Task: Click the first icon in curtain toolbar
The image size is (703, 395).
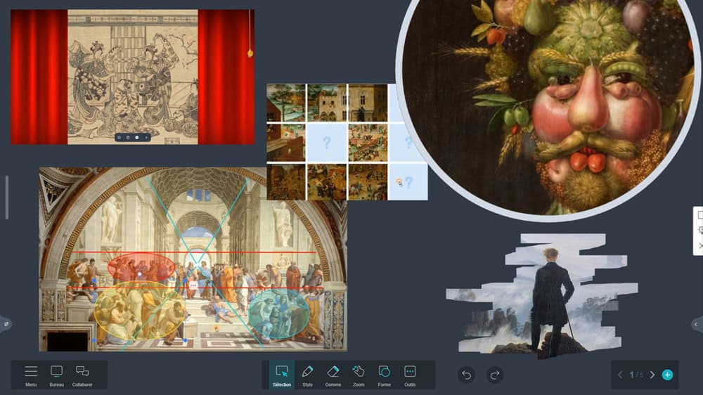Action: click(120, 138)
